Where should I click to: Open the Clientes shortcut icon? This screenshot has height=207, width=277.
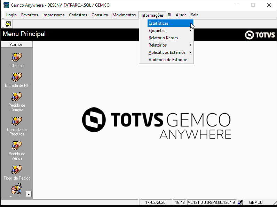coord(17,57)
